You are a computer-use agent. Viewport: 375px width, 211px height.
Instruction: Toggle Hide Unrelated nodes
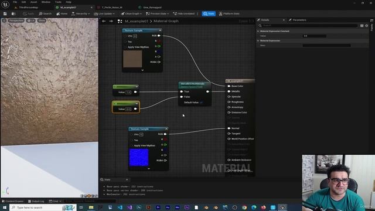[x=183, y=13]
